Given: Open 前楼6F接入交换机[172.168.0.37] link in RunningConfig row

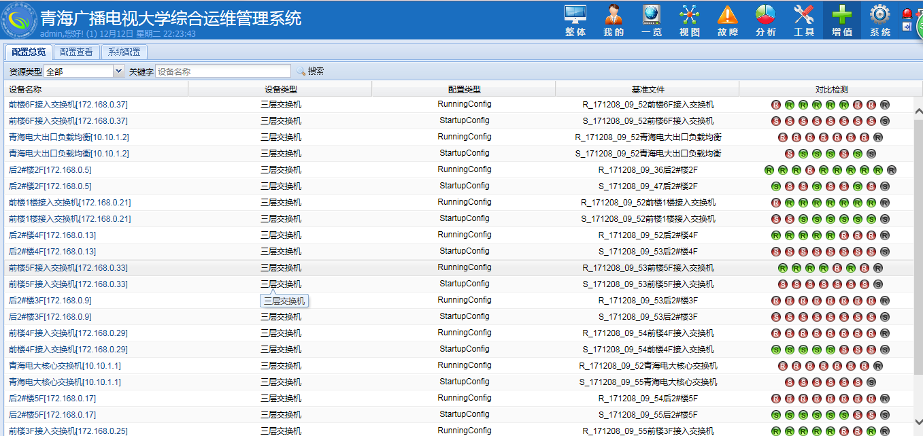Looking at the screenshot, I should tap(68, 105).
